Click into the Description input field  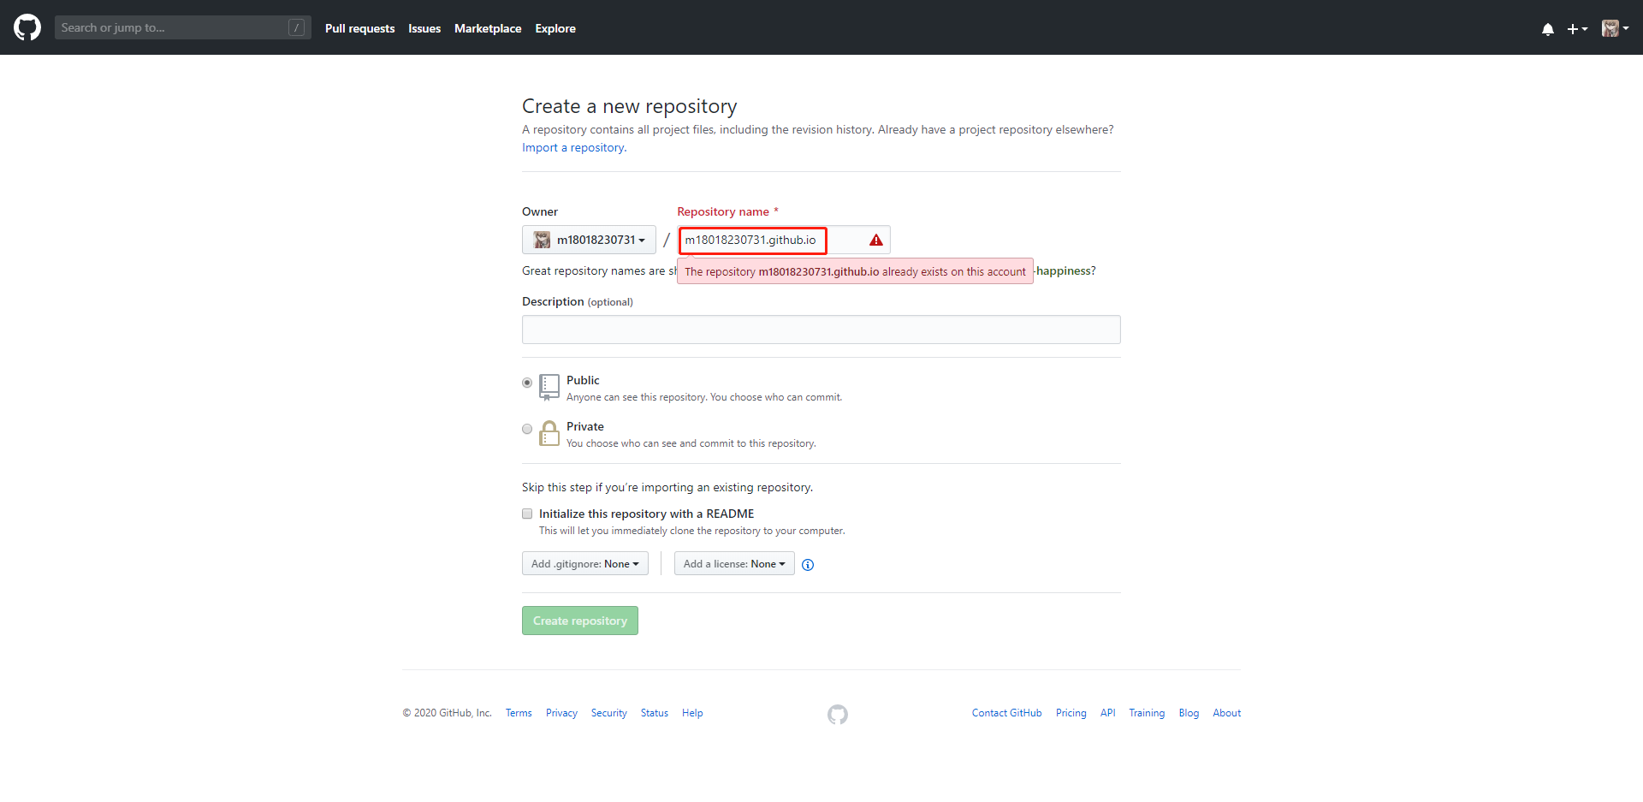click(821, 330)
